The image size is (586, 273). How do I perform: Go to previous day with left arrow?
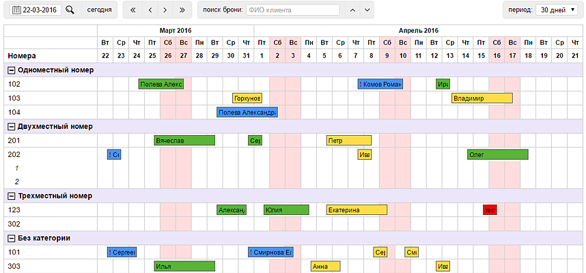[150, 10]
